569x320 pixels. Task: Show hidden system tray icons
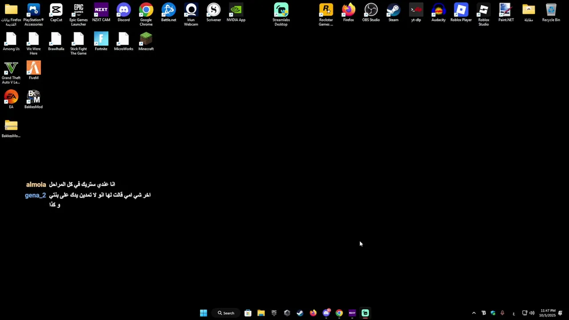(474, 313)
